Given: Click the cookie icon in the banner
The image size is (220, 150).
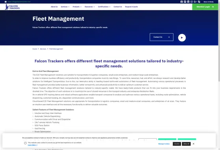Looking at the screenshot, I should point(25,143).
